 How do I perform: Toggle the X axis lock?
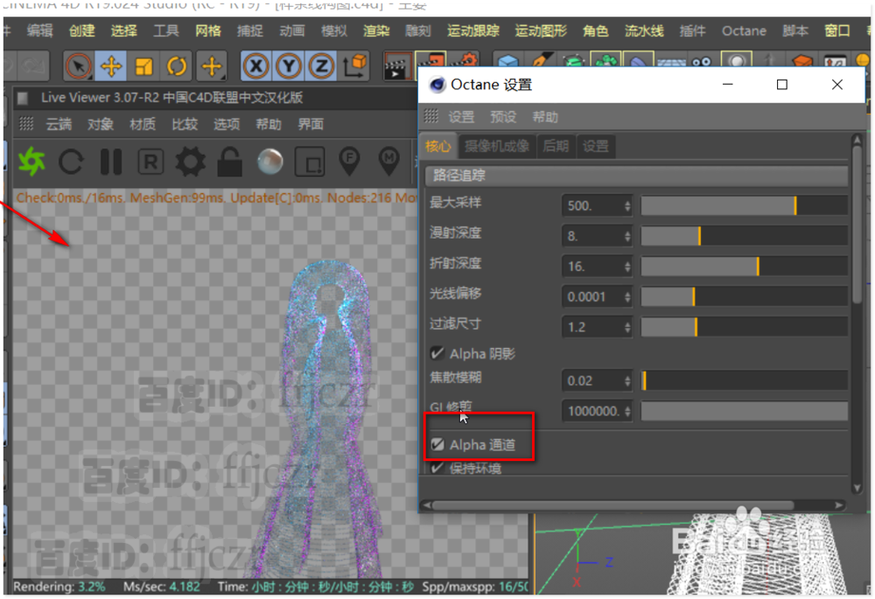255,66
